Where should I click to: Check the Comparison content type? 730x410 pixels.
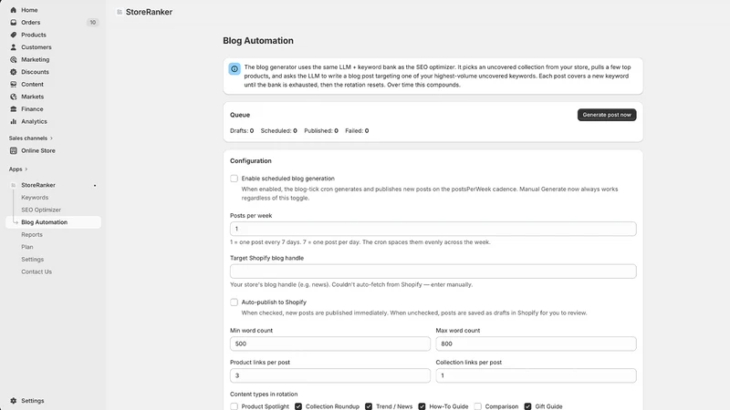[x=477, y=406]
